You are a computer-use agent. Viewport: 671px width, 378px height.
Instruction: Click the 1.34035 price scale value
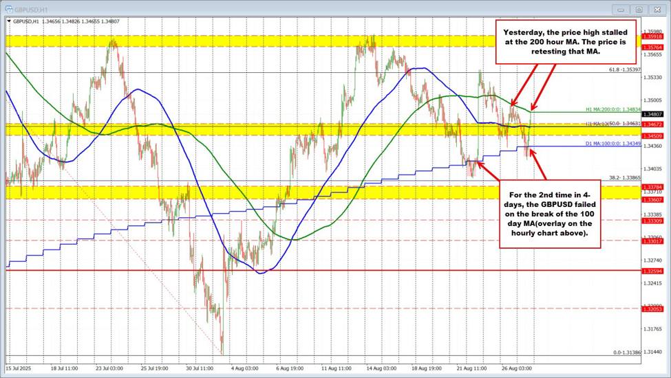coord(652,168)
